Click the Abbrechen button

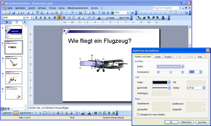[186, 122]
